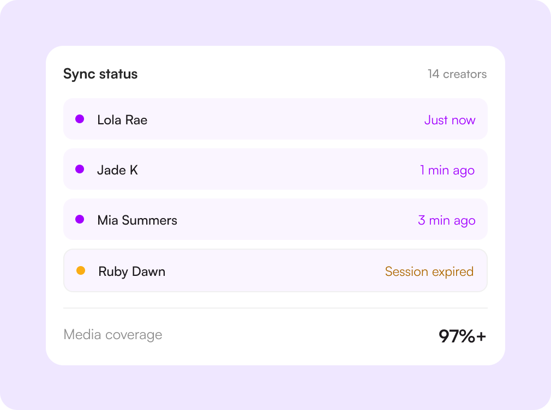551x410 pixels.
Task: Click the '3 min ago' timestamp
Action: [x=447, y=221]
